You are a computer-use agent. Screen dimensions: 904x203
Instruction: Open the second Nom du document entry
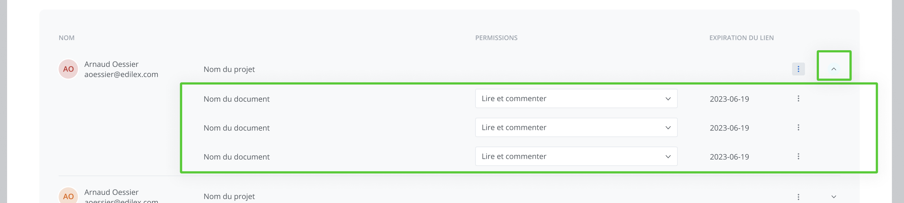236,128
